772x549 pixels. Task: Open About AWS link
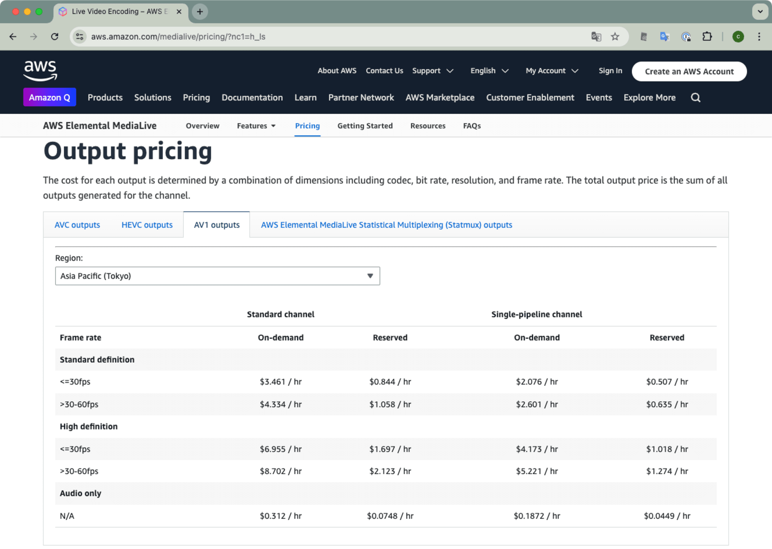[x=337, y=71]
